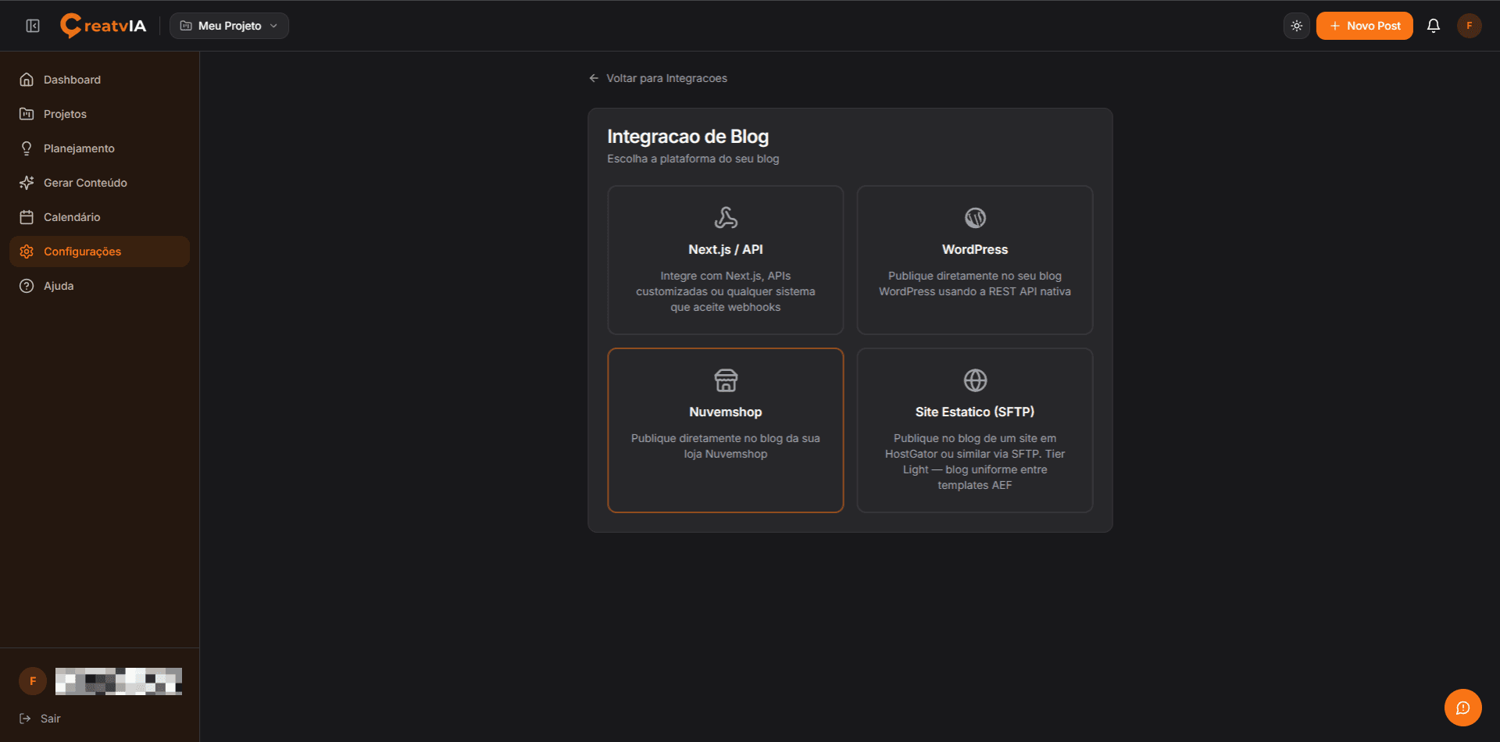
Task: Log out with Sair
Action: point(40,719)
